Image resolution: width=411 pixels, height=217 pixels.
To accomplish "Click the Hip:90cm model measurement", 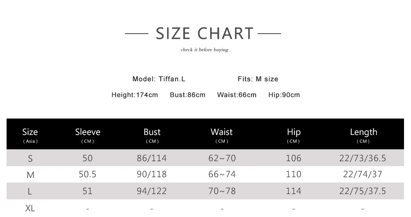I will [284, 95].
